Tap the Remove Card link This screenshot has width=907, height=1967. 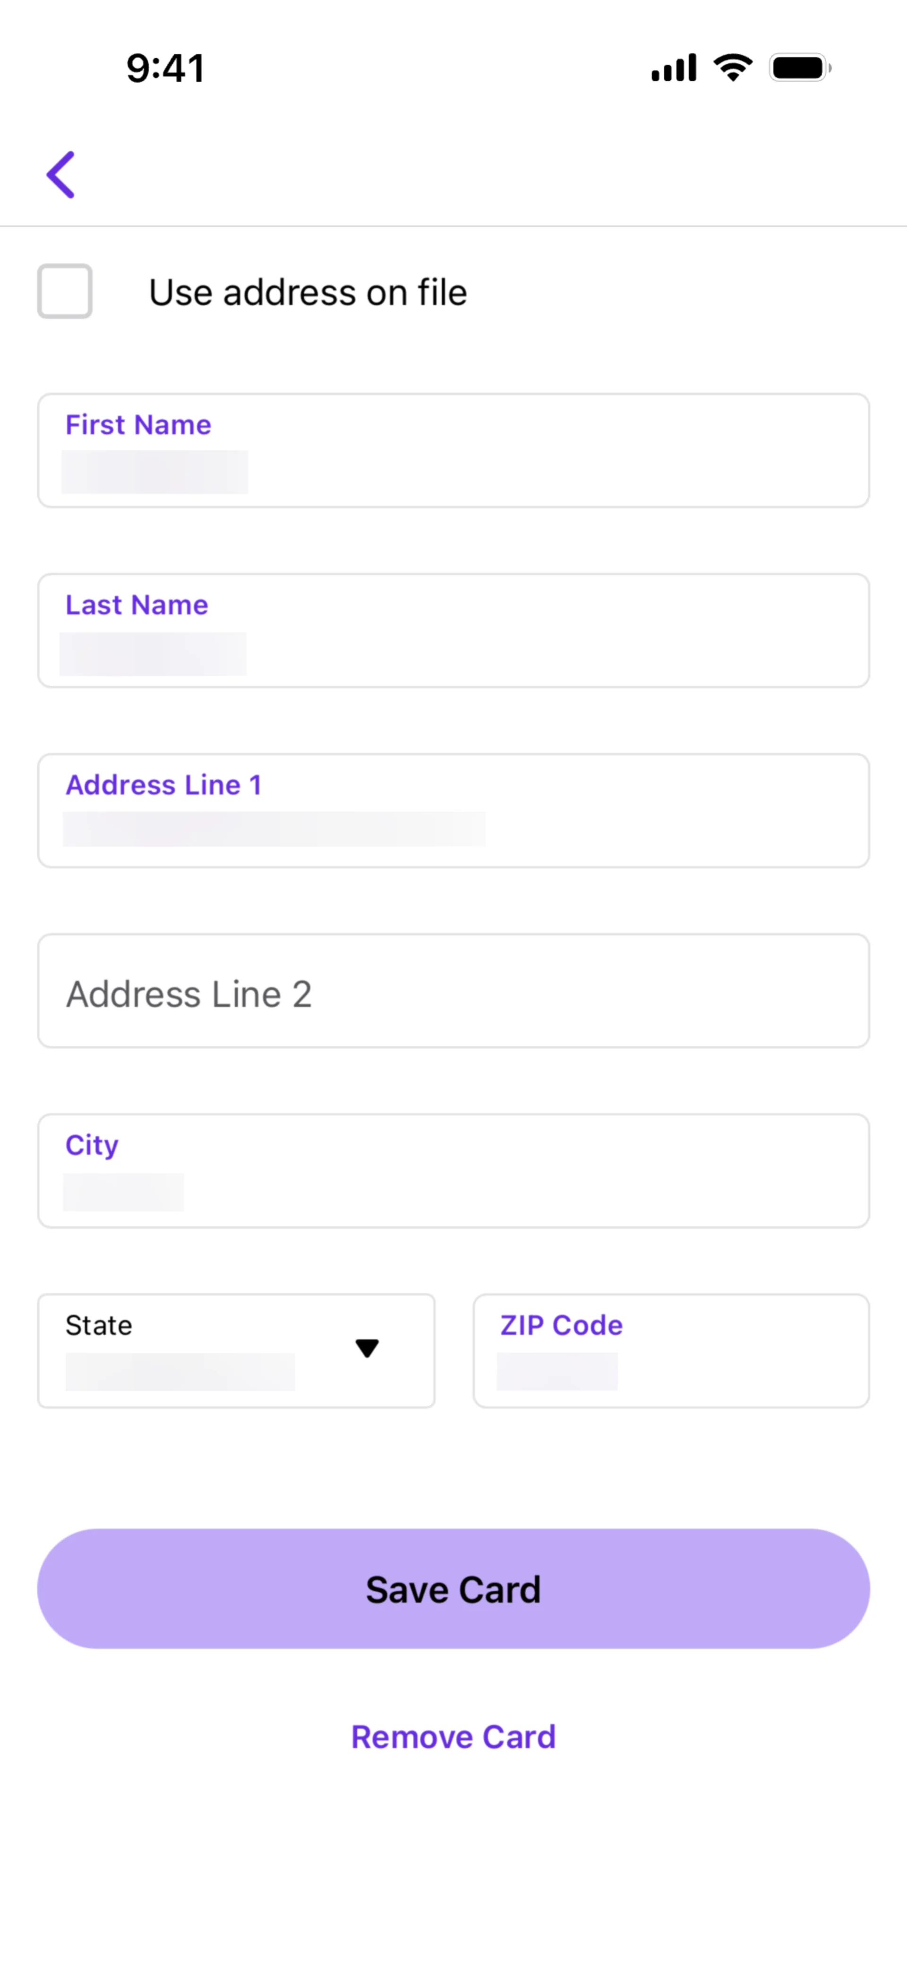tap(453, 1737)
